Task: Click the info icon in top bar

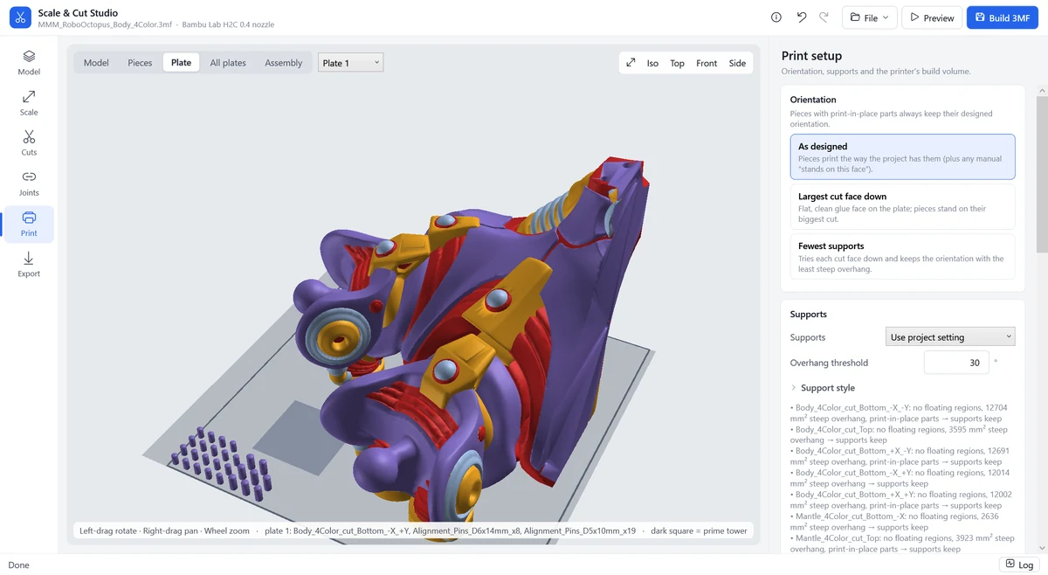Action: tap(776, 17)
